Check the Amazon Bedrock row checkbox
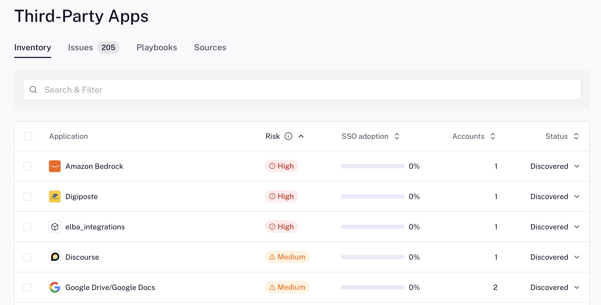601x305 pixels. point(27,166)
